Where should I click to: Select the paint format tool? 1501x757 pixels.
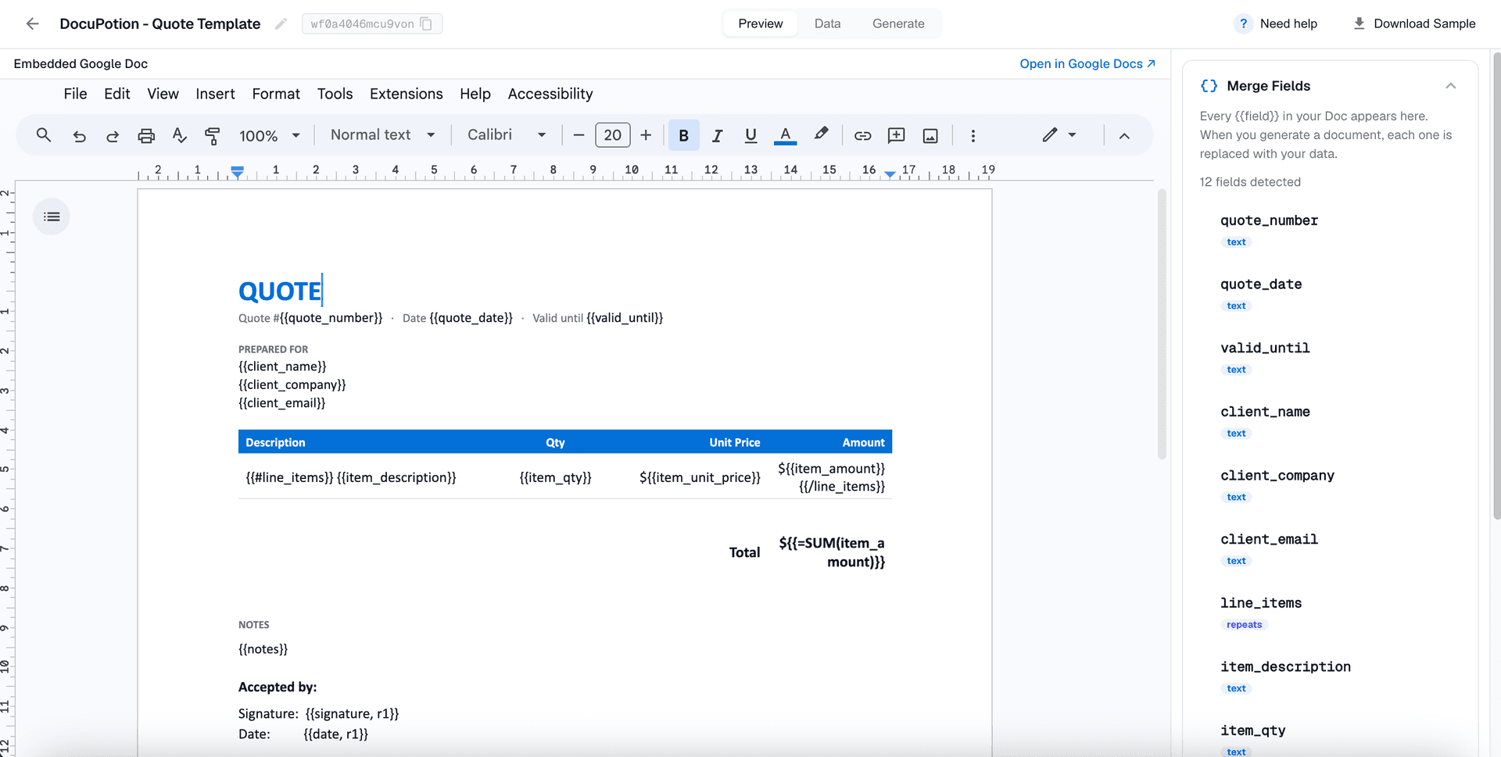(x=212, y=136)
